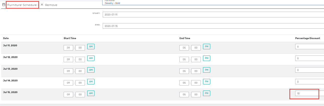Toggle AM on Jul 12 start time
Image resolution: width=324 pixels, height=106 pixels.
[x=91, y=58]
